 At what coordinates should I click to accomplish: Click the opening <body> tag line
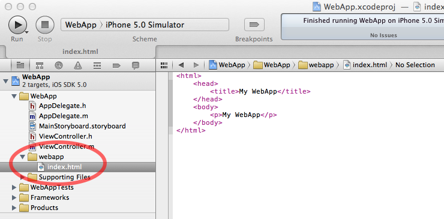pos(206,107)
